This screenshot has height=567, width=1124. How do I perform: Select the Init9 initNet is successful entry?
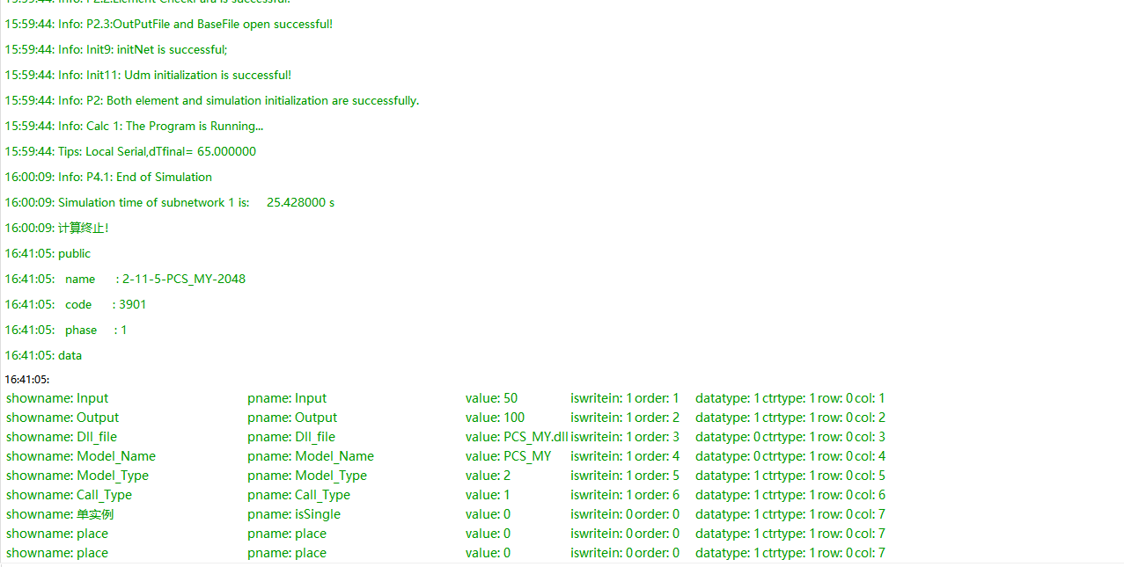coord(115,49)
